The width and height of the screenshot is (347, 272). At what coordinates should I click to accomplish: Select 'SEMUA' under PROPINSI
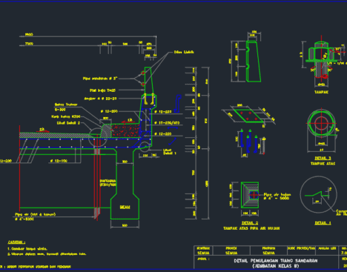[268, 253]
